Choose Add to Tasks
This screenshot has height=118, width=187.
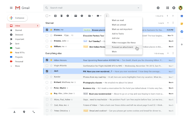pos(124,34)
